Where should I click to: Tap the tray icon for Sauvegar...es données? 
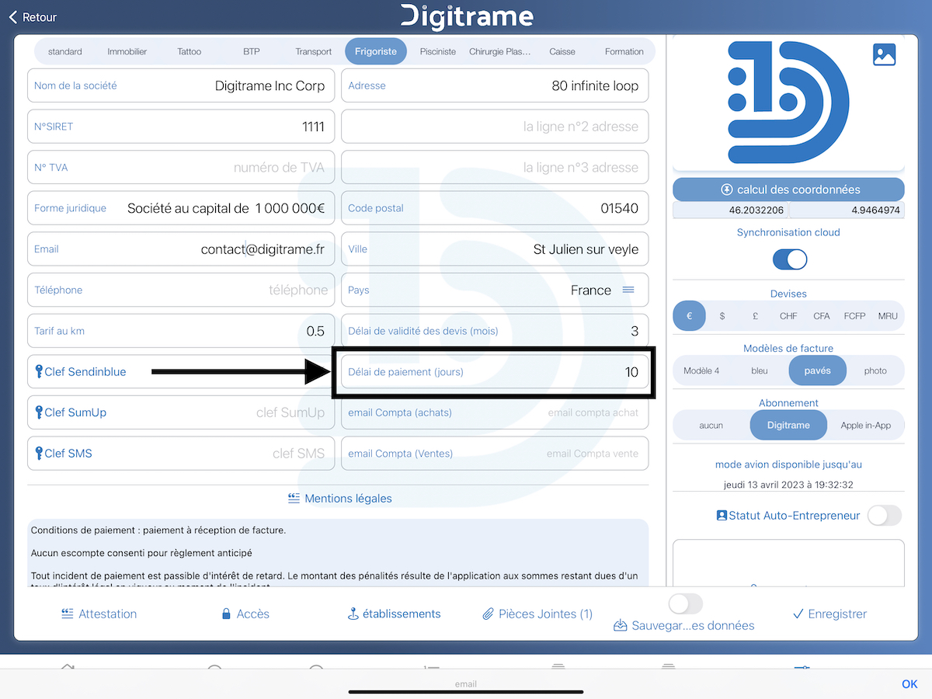[621, 625]
